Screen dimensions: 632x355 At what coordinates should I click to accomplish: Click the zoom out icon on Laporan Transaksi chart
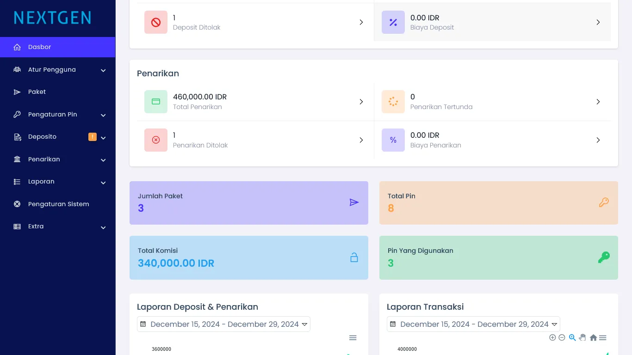(x=562, y=337)
